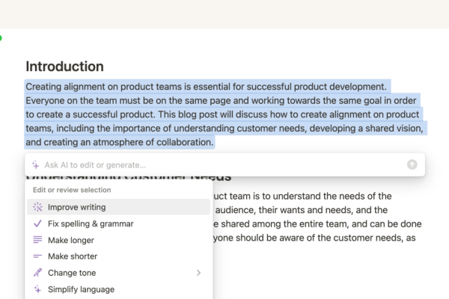Choose Improve writing from the AI menu

coord(76,207)
